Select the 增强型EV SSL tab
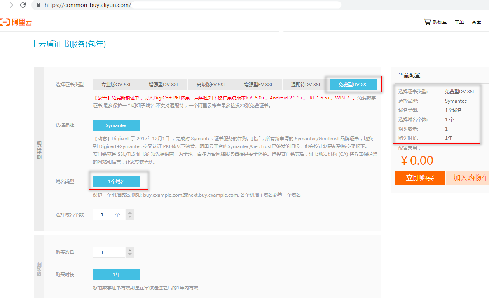The height and width of the screenshot is (298, 489). [258, 84]
